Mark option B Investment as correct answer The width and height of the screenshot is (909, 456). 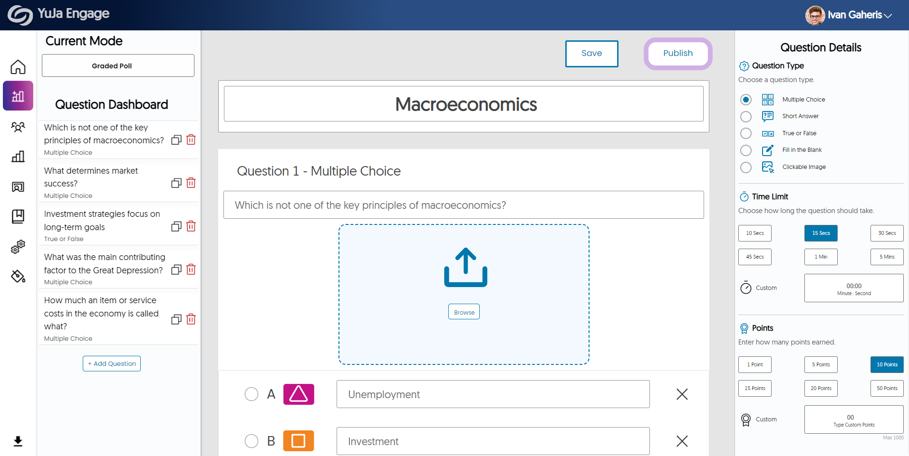pyautogui.click(x=251, y=441)
